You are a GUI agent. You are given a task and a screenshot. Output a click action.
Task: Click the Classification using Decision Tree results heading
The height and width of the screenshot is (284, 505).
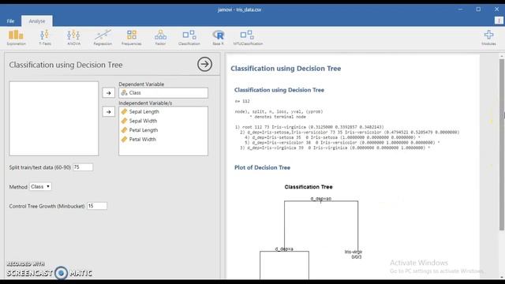coord(286,69)
